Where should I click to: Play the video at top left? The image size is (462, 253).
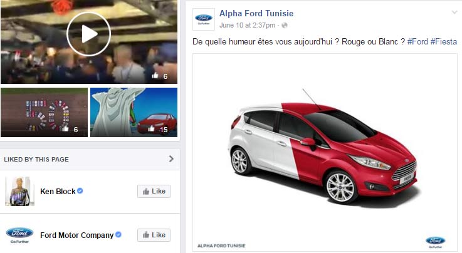tap(88, 34)
